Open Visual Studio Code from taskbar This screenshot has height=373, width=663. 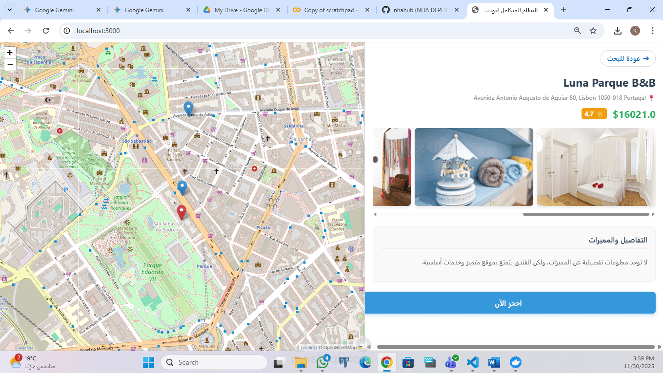[472, 362]
